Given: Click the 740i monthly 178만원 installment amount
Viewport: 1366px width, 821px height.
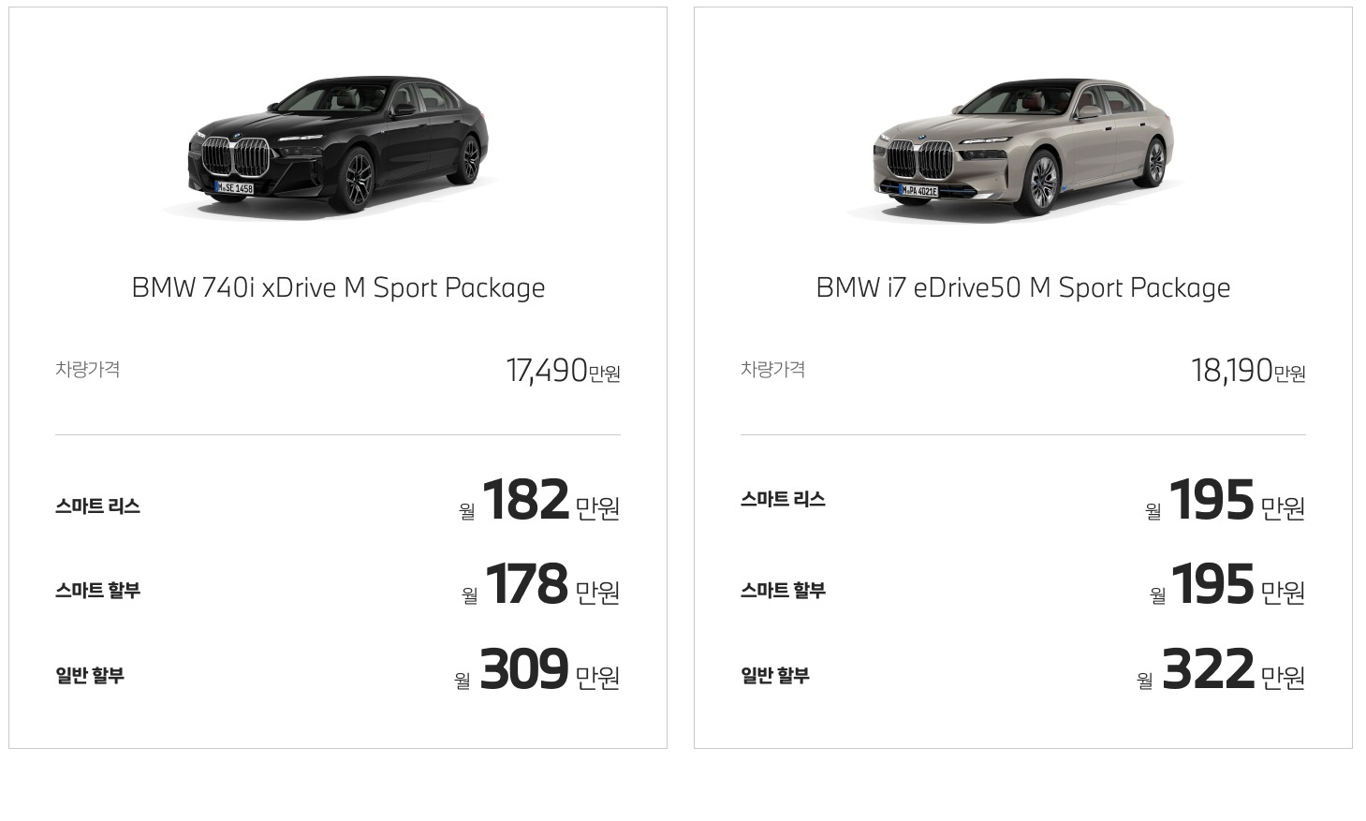Looking at the screenshot, I should pos(540,585).
